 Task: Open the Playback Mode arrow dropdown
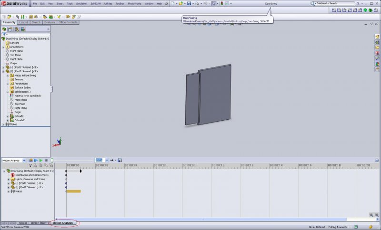tap(115, 160)
